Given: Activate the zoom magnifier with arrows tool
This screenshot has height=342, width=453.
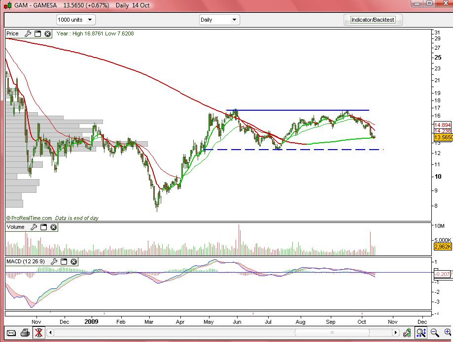Looking at the screenshot, I should tap(421, 333).
